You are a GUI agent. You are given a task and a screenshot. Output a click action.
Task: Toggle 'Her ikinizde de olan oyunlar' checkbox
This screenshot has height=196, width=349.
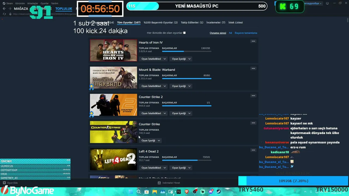click(x=184, y=33)
